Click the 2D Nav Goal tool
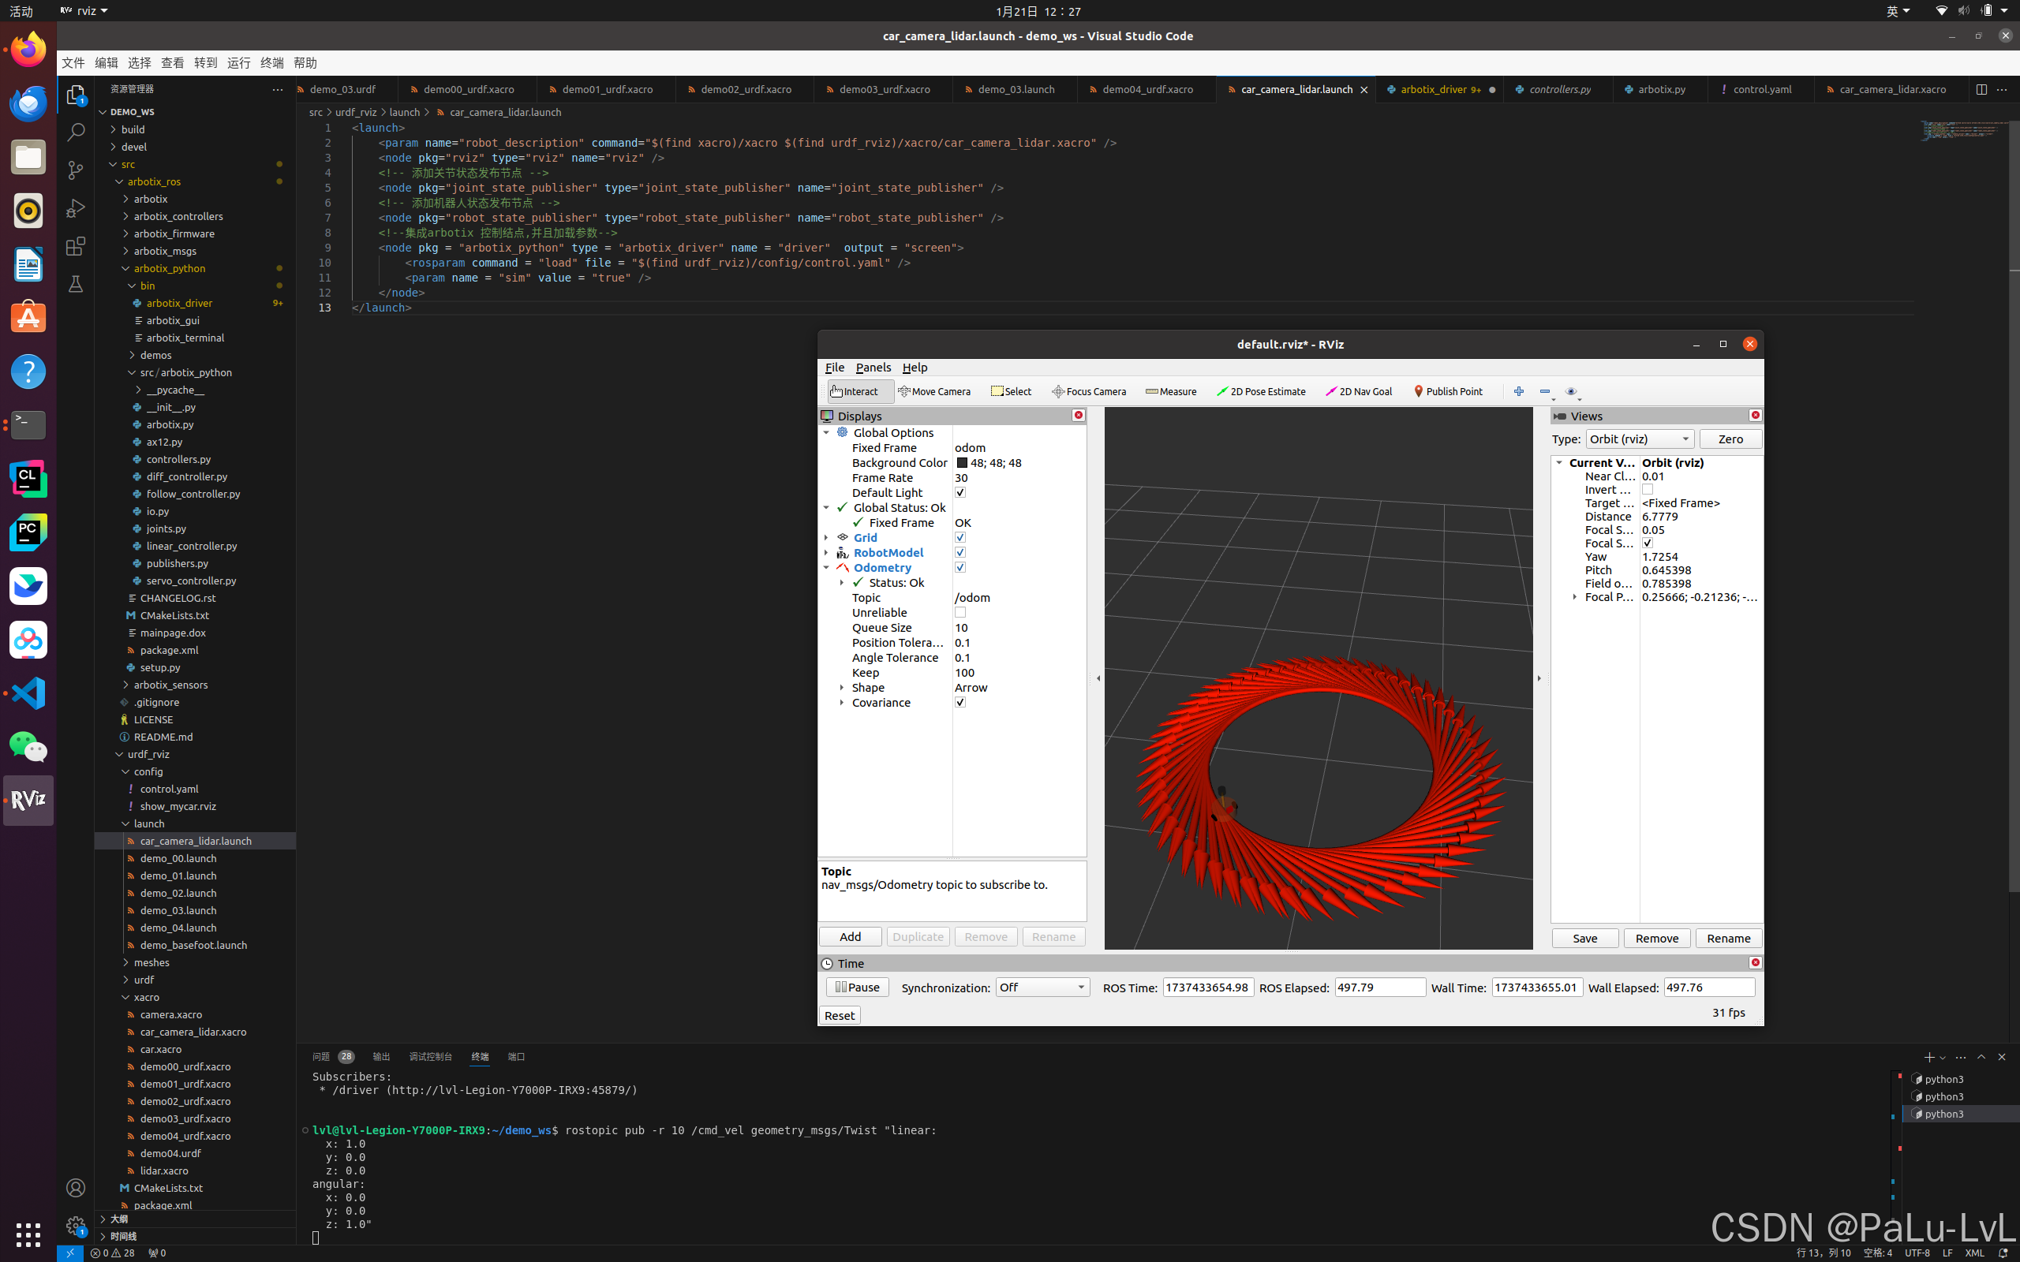The width and height of the screenshot is (2020, 1262). click(1358, 391)
